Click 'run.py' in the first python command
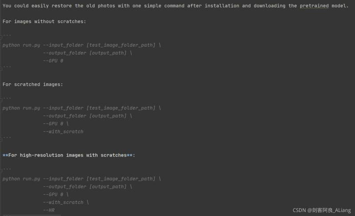Viewport: 355px width, 216px height. [x=32, y=45]
